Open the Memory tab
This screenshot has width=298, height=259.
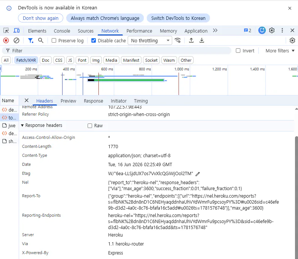168,31
